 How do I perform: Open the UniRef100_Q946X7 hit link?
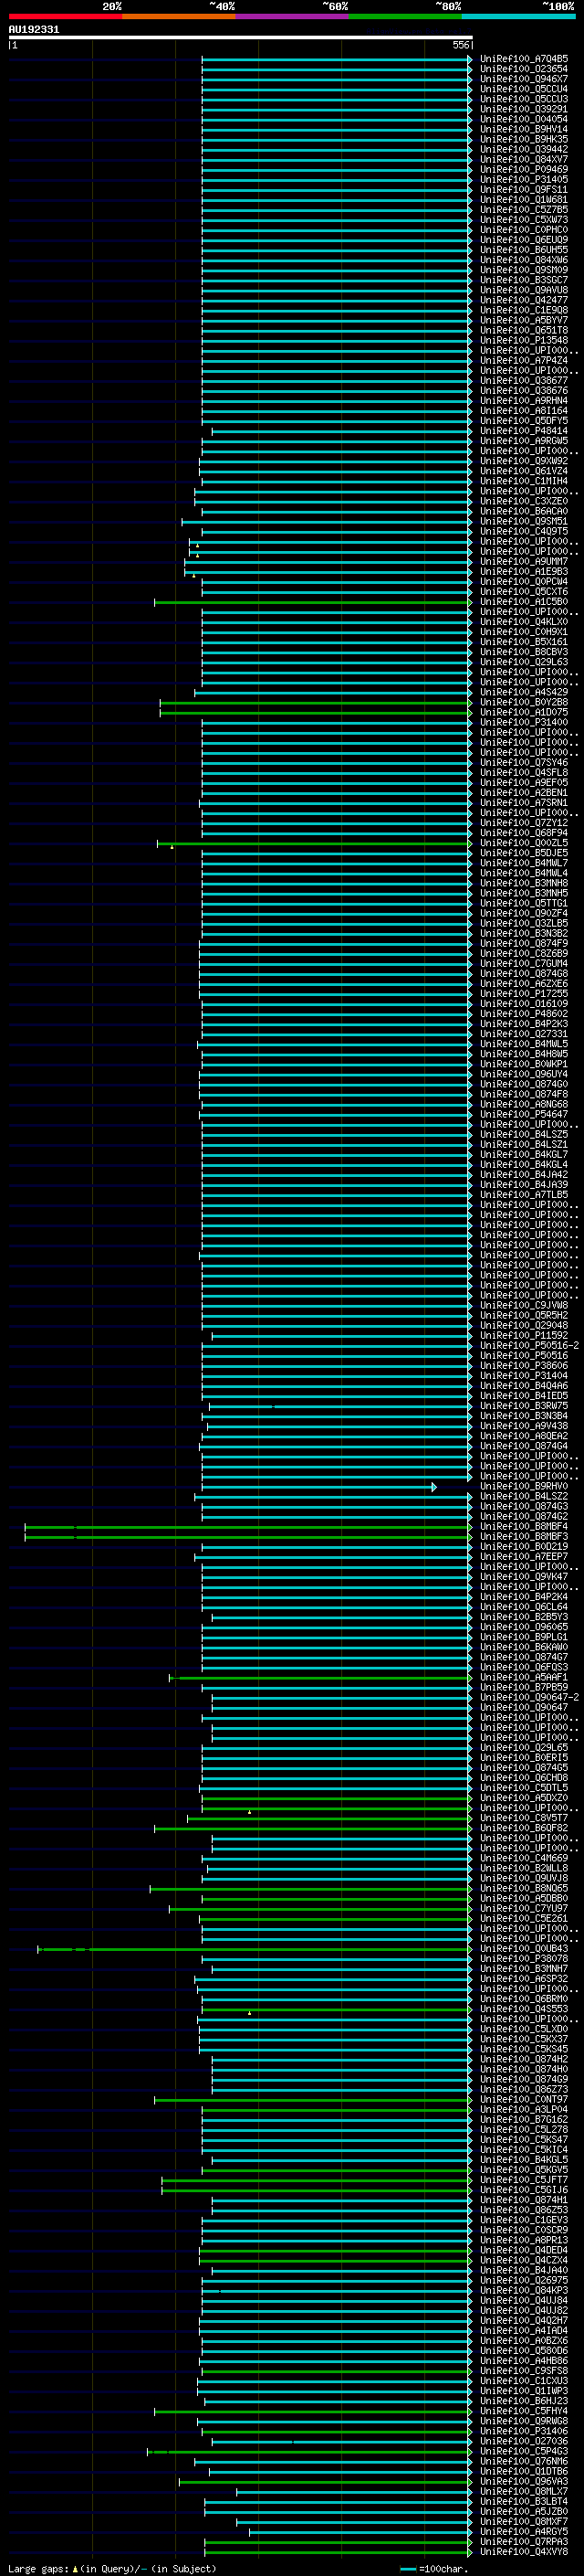524,79
